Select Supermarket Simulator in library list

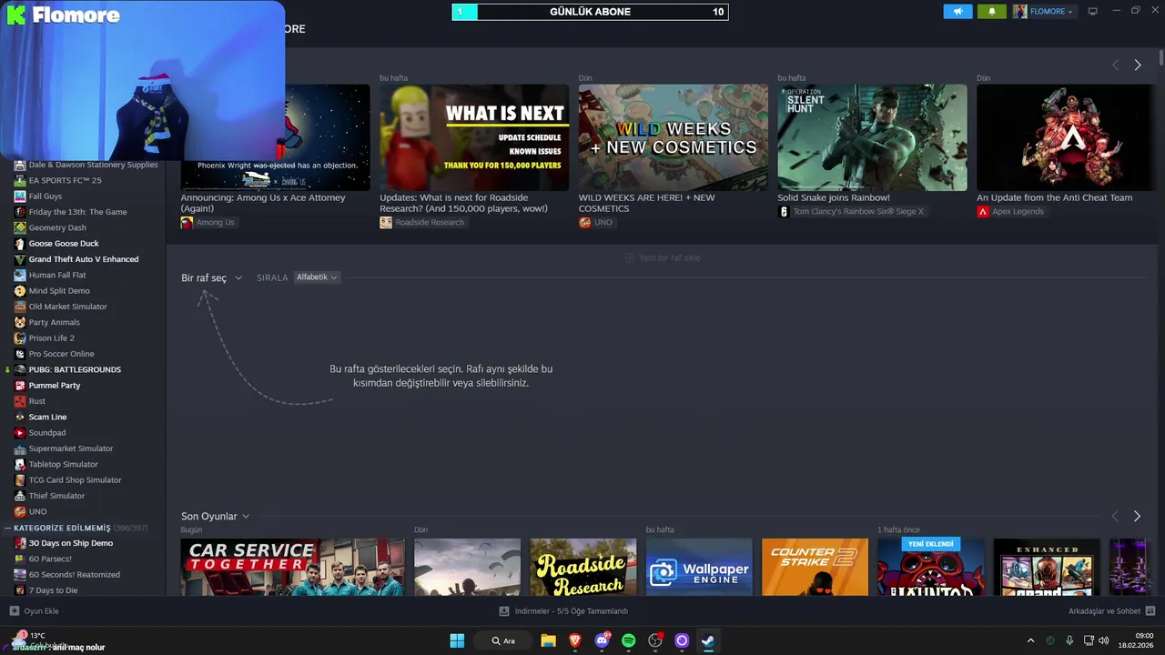point(71,448)
